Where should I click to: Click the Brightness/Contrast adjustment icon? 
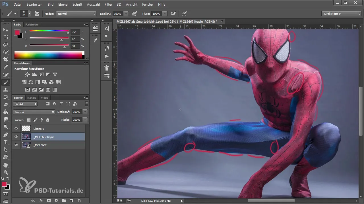[x=27, y=75]
